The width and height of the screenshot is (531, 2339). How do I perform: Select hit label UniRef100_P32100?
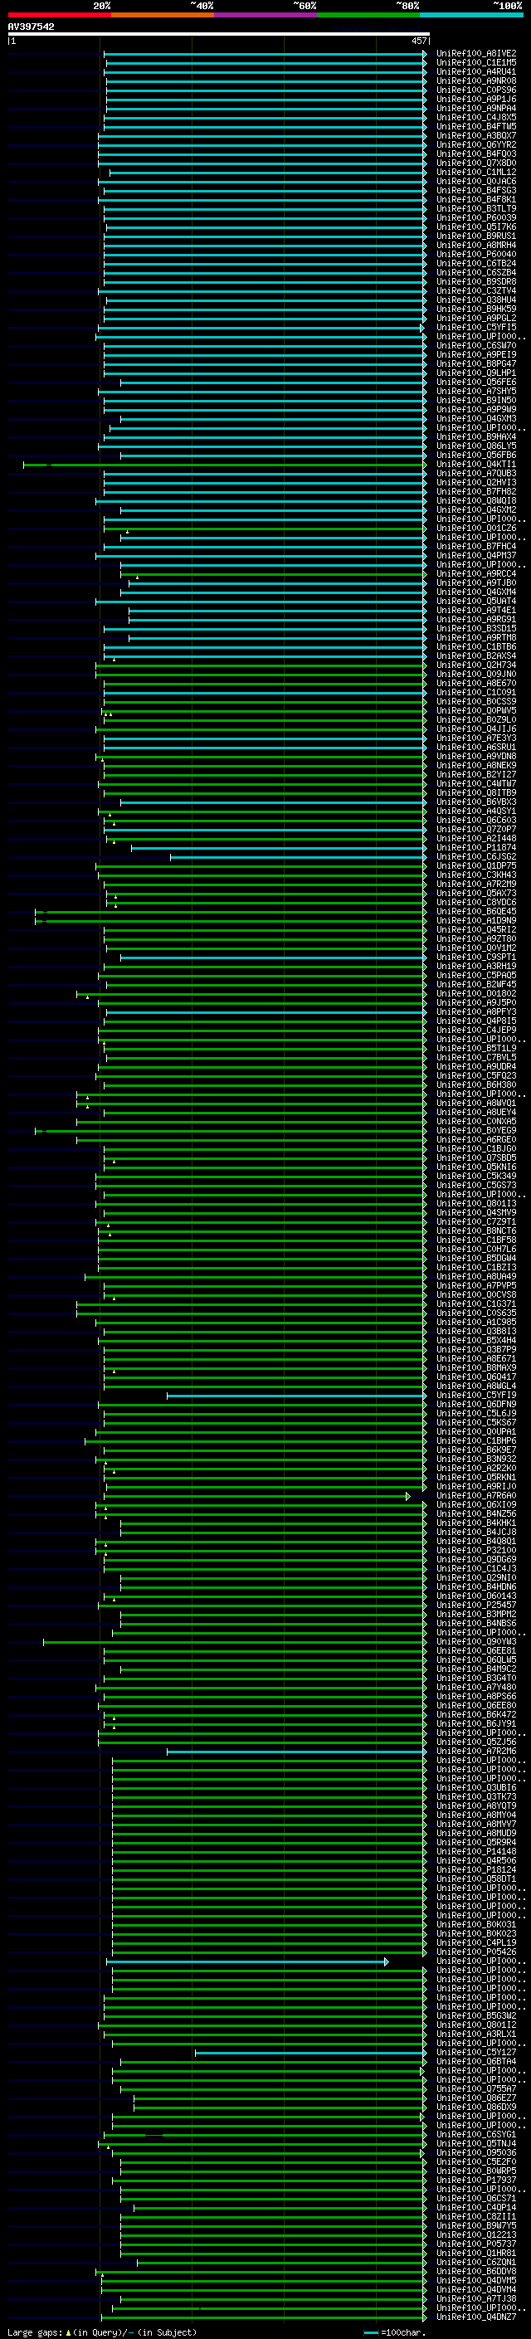pyautogui.click(x=476, y=1550)
